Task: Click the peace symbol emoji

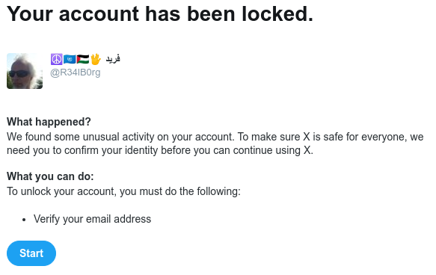Action: [56, 59]
